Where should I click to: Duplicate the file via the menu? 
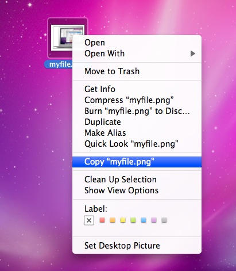[x=103, y=122]
